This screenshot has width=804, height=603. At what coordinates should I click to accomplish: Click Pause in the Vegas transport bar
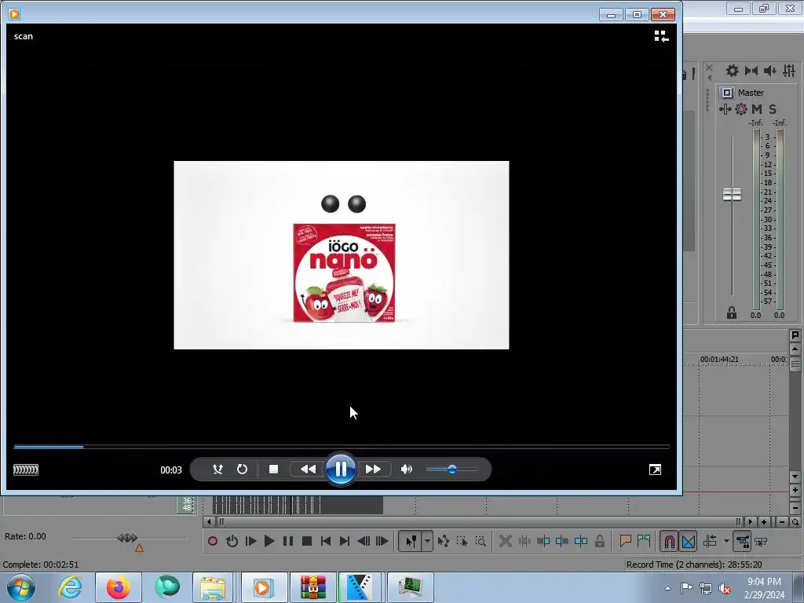coord(288,541)
